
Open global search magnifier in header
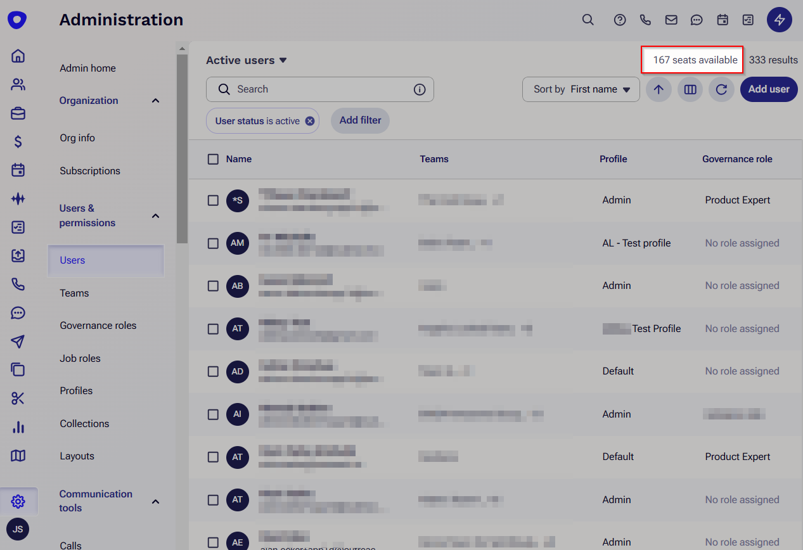[x=588, y=20]
